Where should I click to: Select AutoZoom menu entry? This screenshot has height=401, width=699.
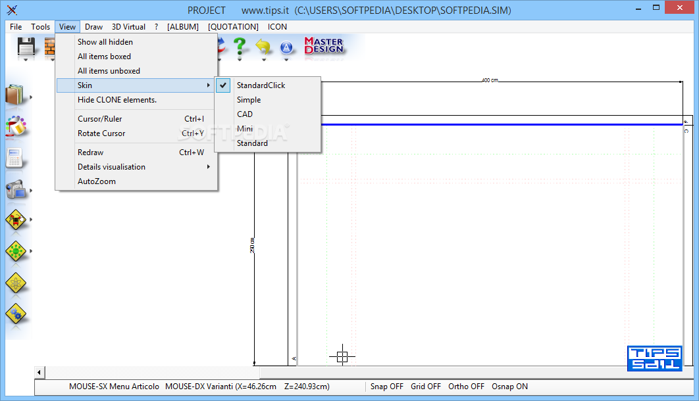pos(137,181)
